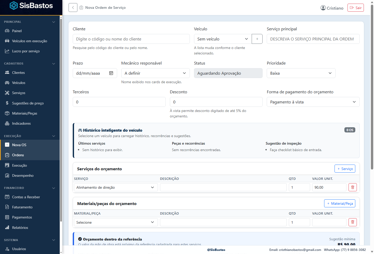Go to Painel in sidebar
Viewport: 374px width, 254px height.
click(30, 31)
